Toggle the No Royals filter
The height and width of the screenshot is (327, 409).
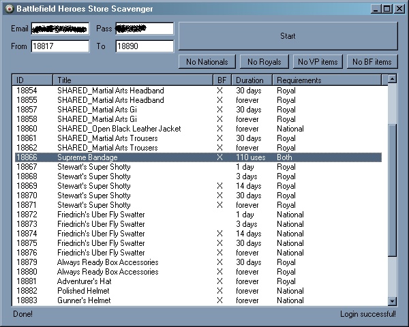click(x=264, y=62)
